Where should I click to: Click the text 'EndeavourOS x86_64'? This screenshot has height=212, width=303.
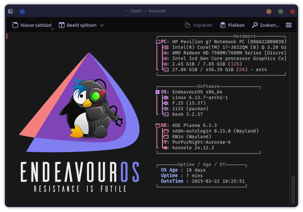pos(197,92)
